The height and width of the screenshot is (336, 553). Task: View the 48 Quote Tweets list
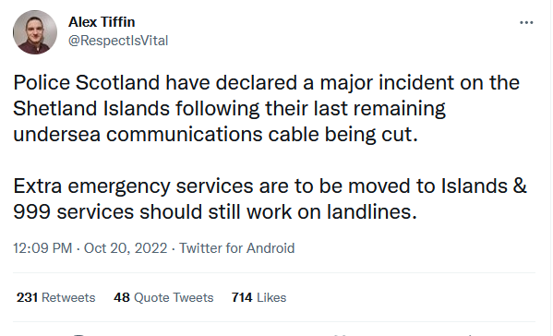163,297
